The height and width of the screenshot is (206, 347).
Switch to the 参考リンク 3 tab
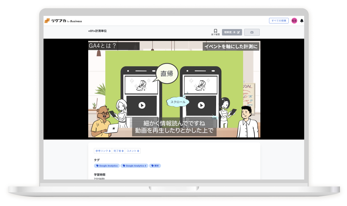(x=103, y=151)
